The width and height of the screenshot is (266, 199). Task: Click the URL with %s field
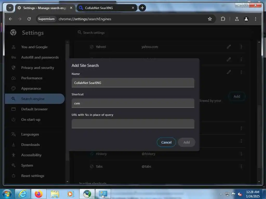coord(133,124)
